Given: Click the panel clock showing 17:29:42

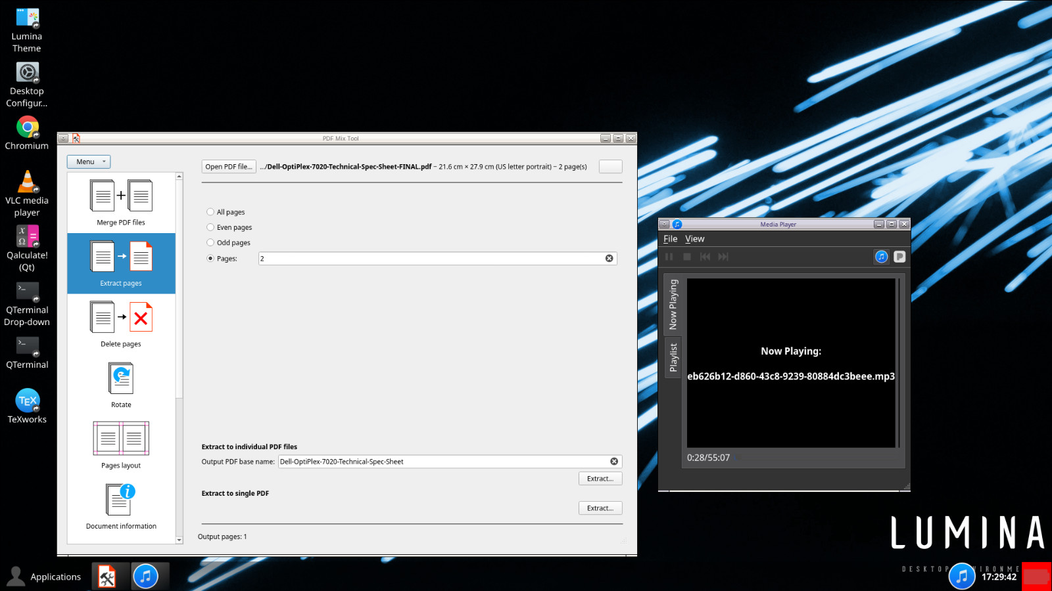Looking at the screenshot, I should point(999,577).
